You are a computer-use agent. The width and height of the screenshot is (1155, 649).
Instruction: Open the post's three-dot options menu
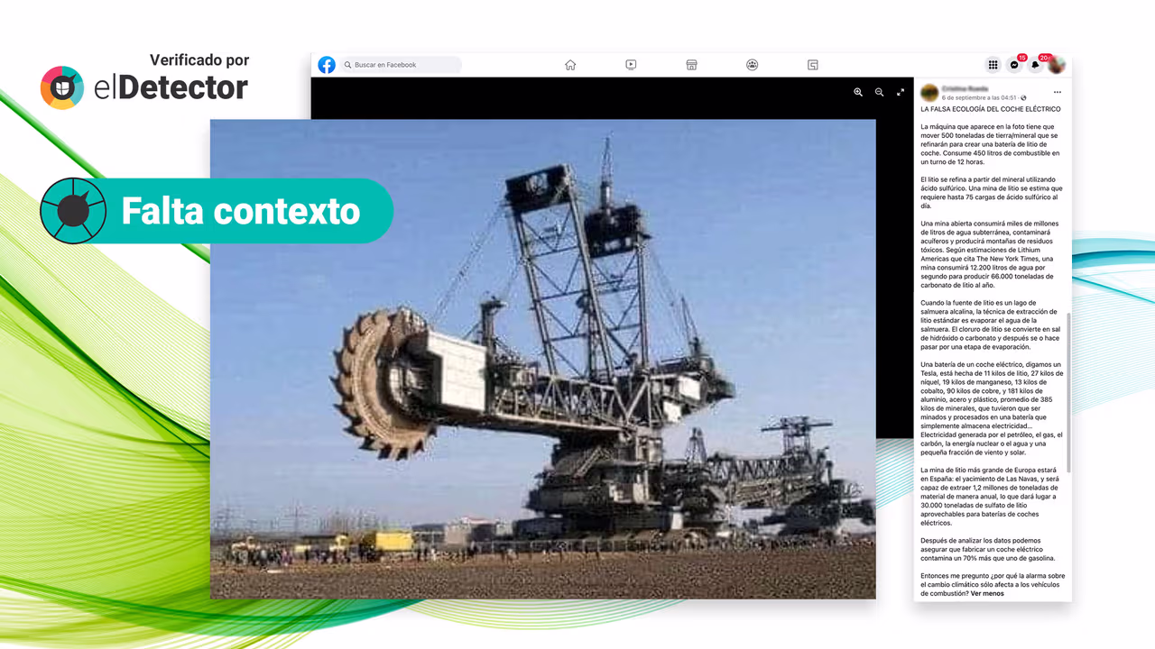pyautogui.click(x=1058, y=92)
